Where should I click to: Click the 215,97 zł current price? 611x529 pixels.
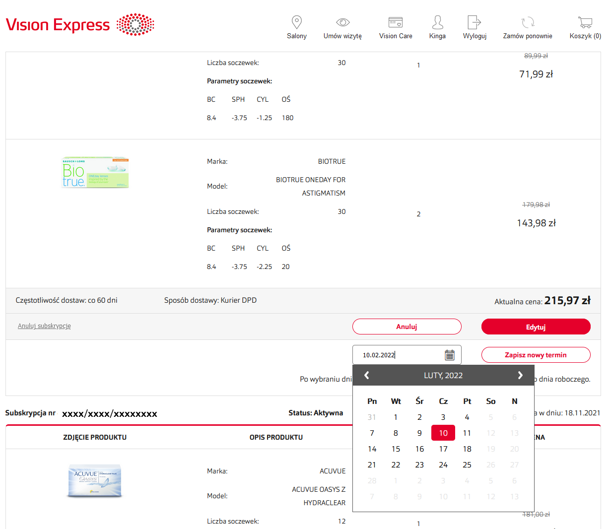click(567, 300)
